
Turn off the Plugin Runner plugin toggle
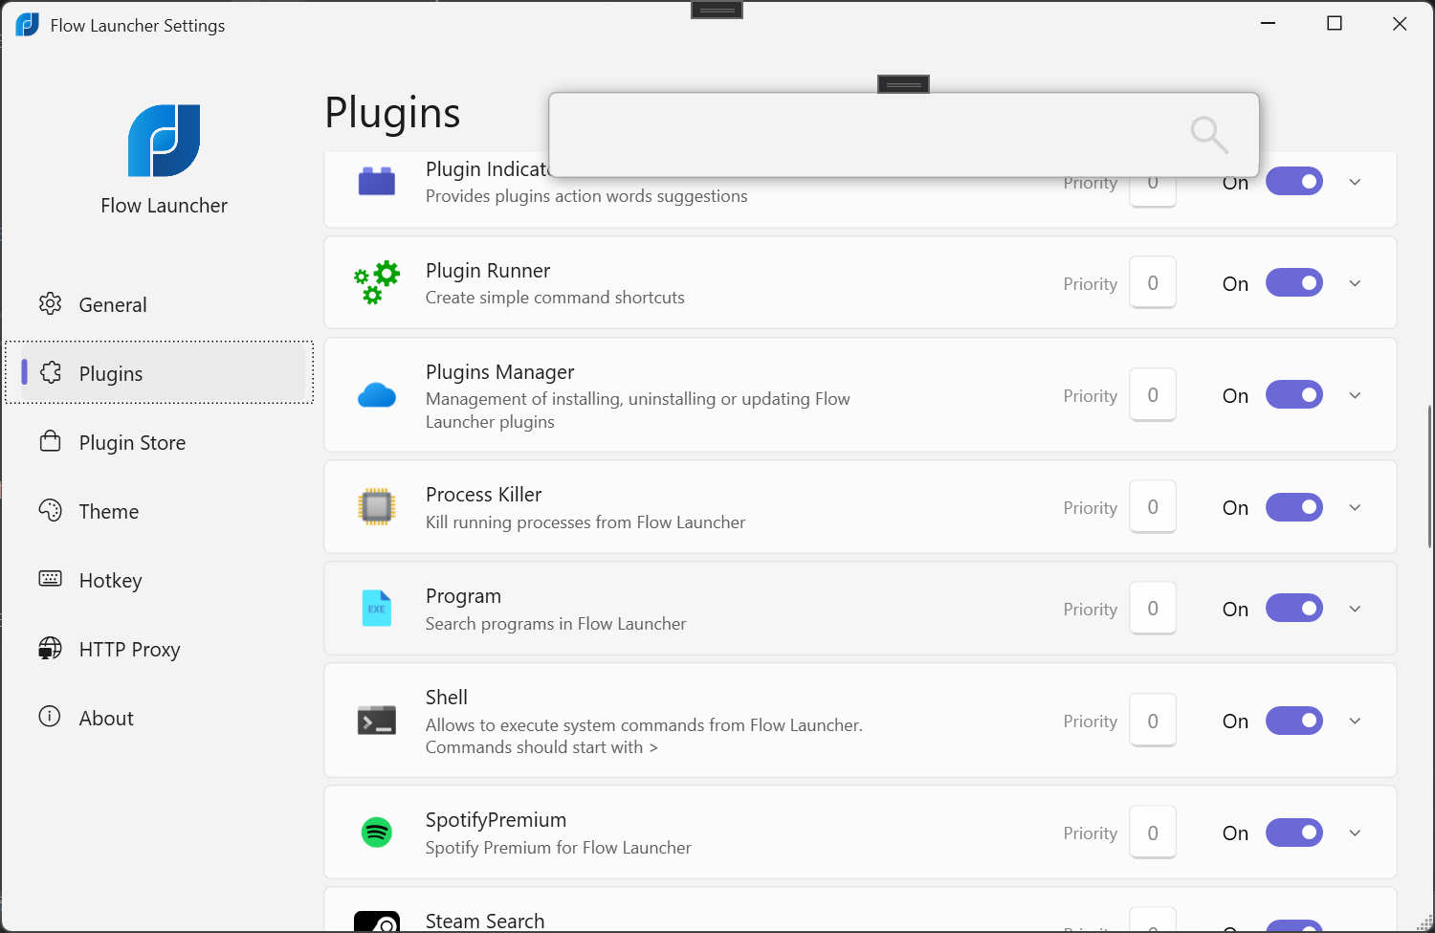(1294, 282)
